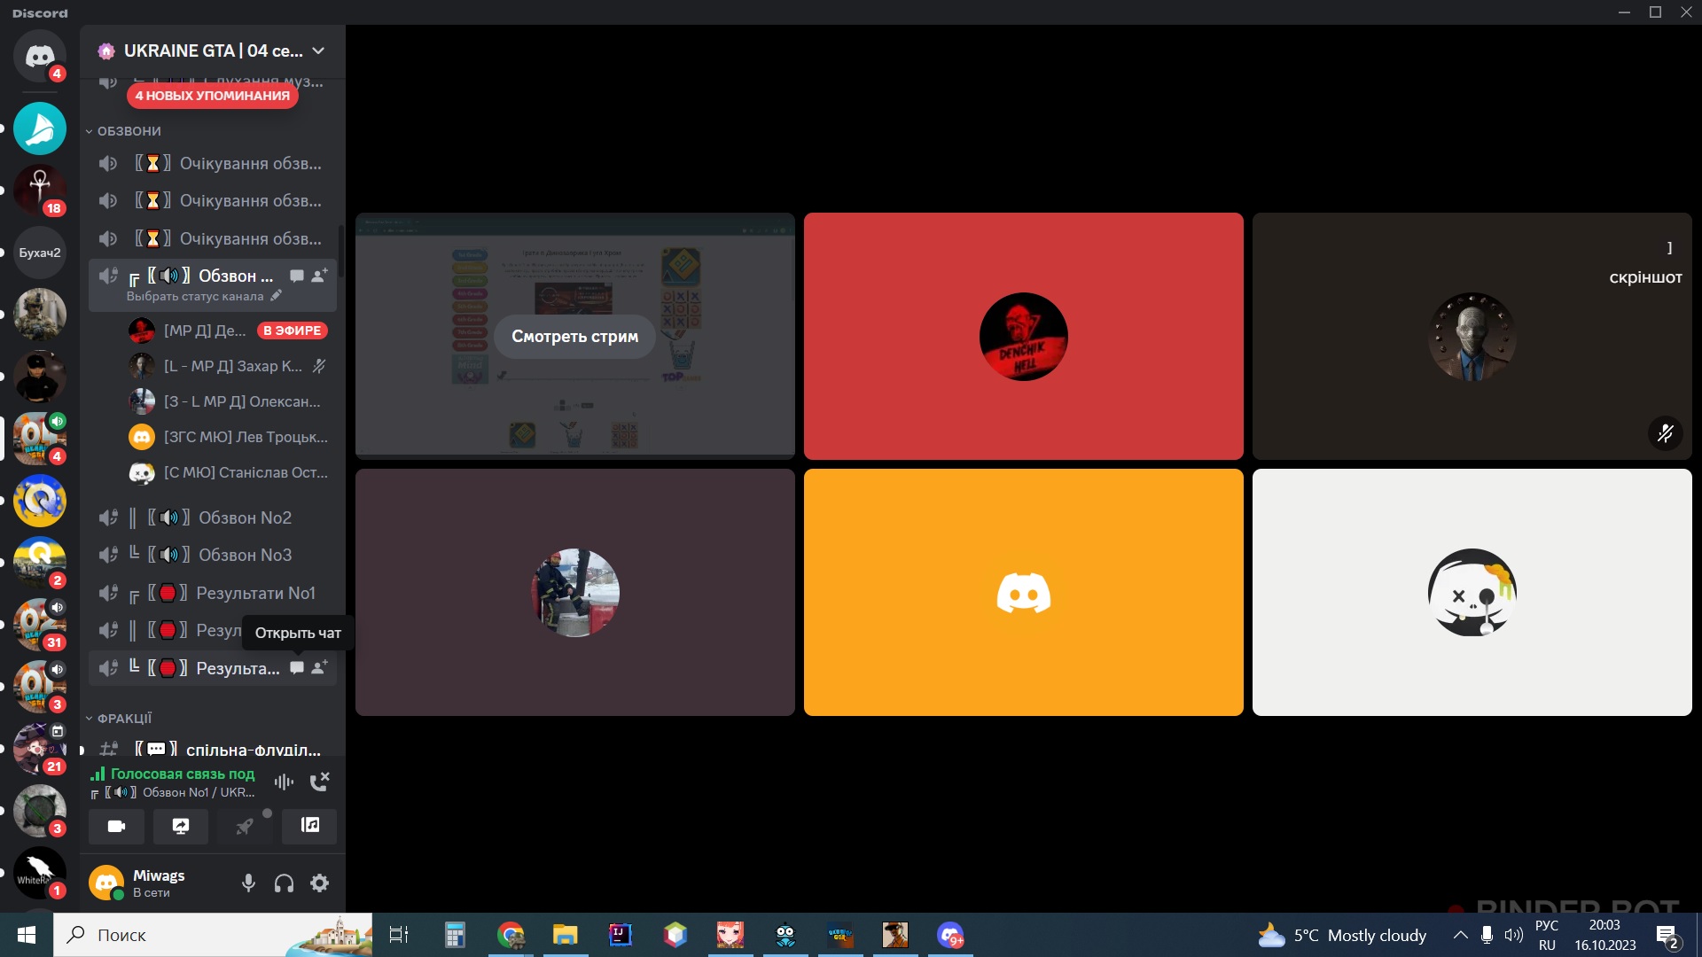Open the Windows Start menu
The width and height of the screenshot is (1702, 957).
27,935
